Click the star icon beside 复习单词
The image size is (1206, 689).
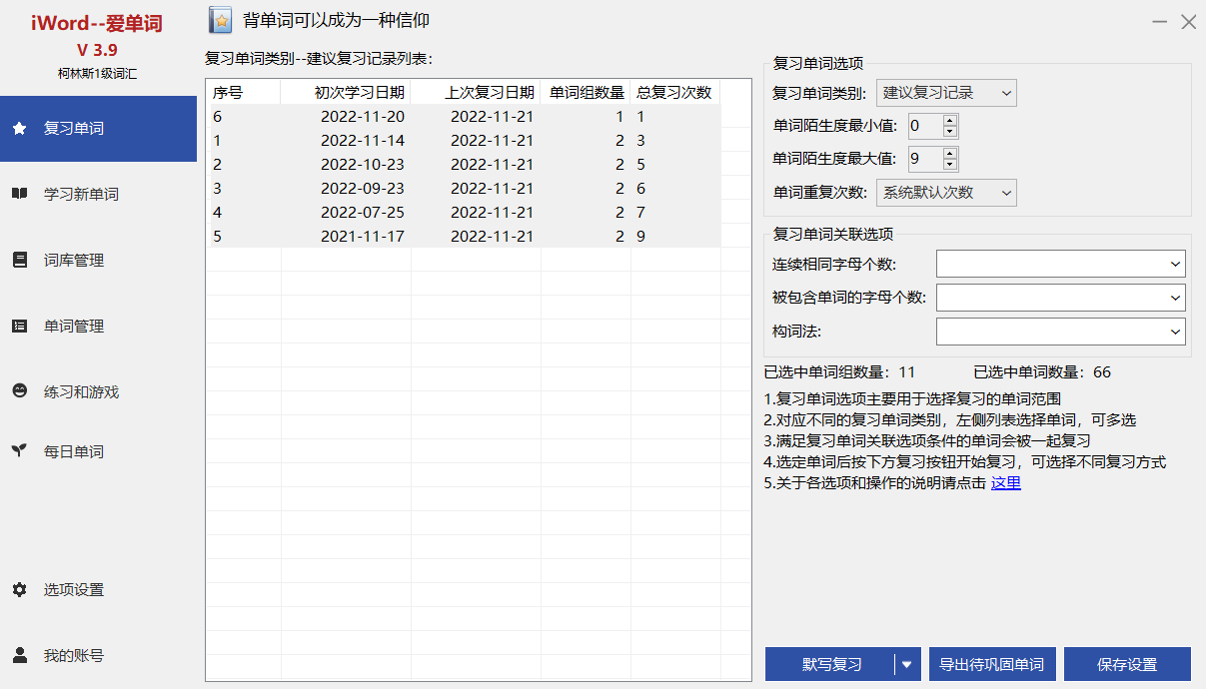(x=19, y=129)
